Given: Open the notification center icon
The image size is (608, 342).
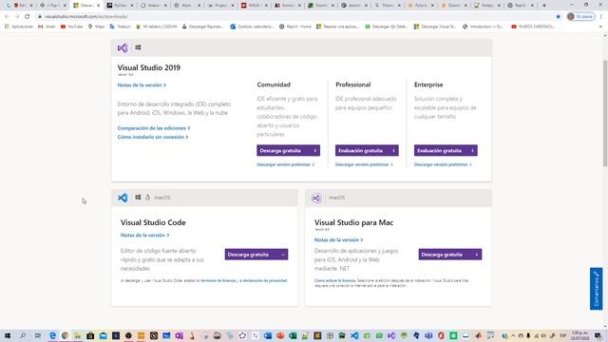Looking at the screenshot, I should (598, 335).
